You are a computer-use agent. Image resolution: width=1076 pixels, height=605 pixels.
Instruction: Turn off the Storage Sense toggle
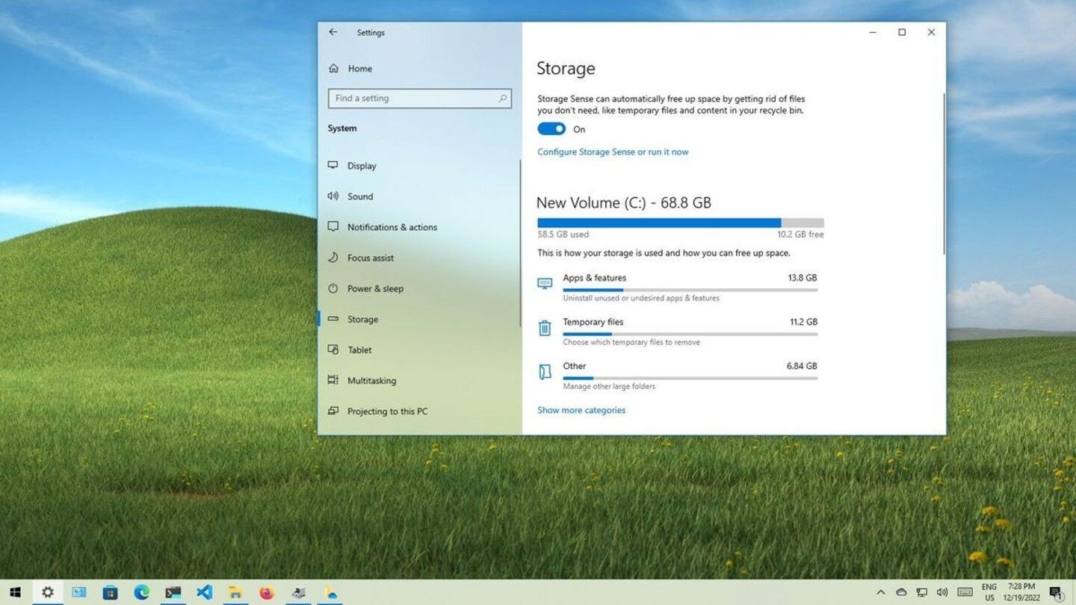point(551,129)
